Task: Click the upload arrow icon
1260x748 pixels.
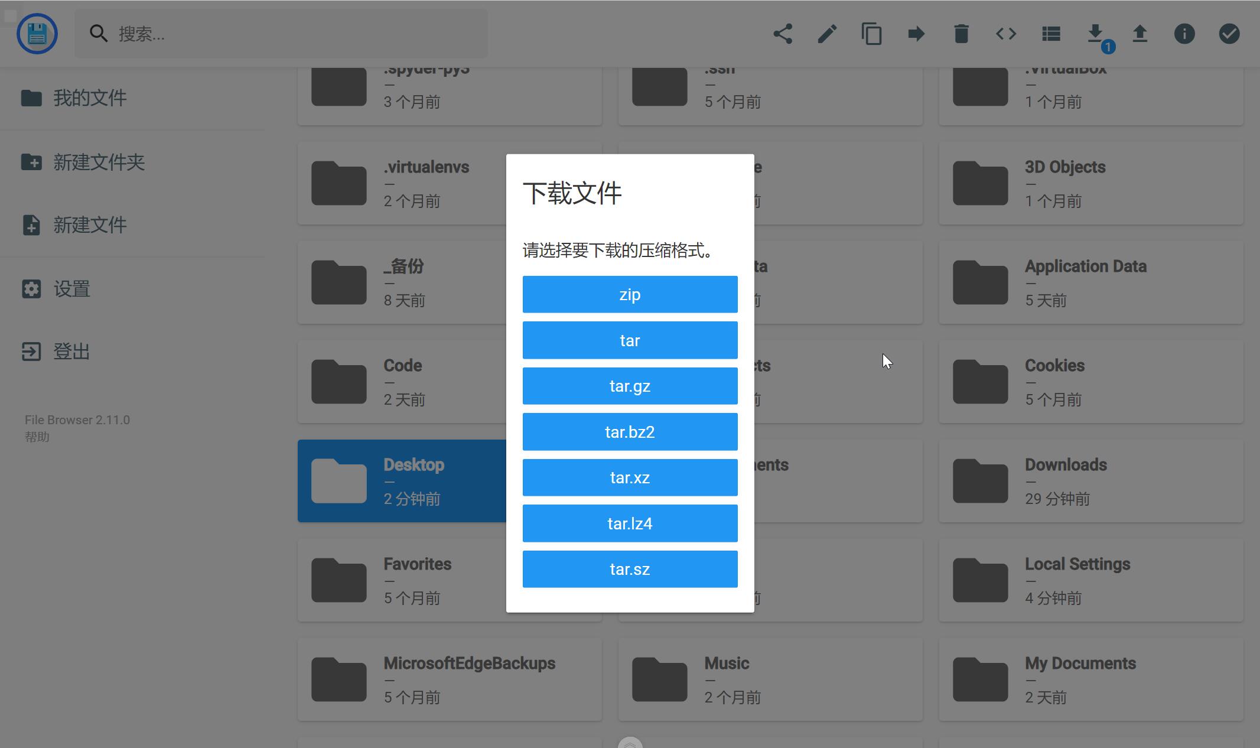Action: tap(1140, 34)
